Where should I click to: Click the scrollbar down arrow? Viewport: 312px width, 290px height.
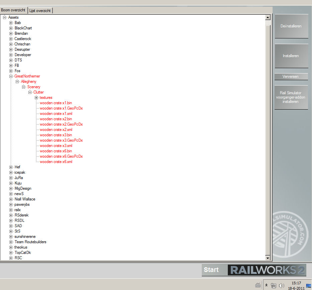(268, 258)
